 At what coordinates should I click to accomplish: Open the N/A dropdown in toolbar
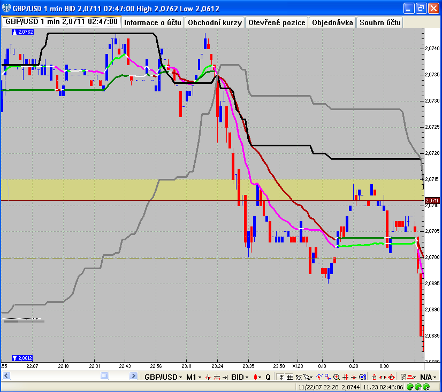click(428, 377)
